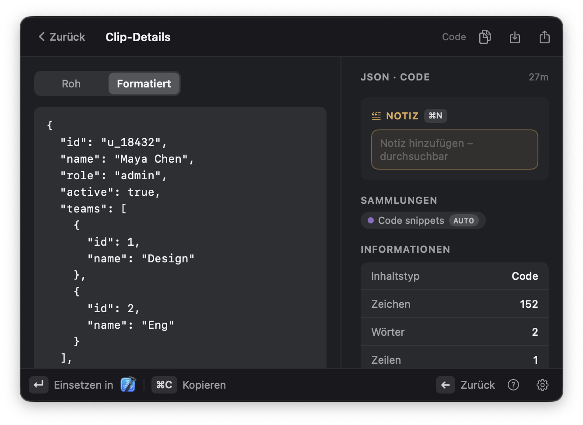This screenshot has height=425, width=583.
Task: Open help with the question mark icon
Action: pos(513,385)
